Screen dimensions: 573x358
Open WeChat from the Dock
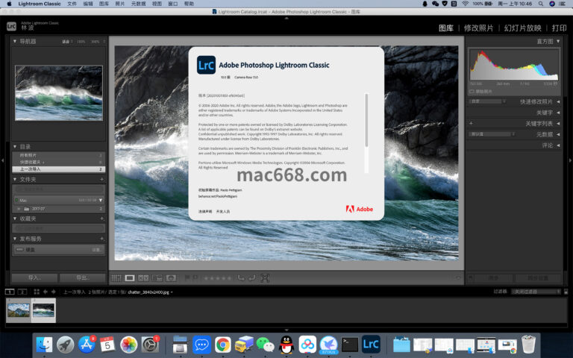click(266, 344)
